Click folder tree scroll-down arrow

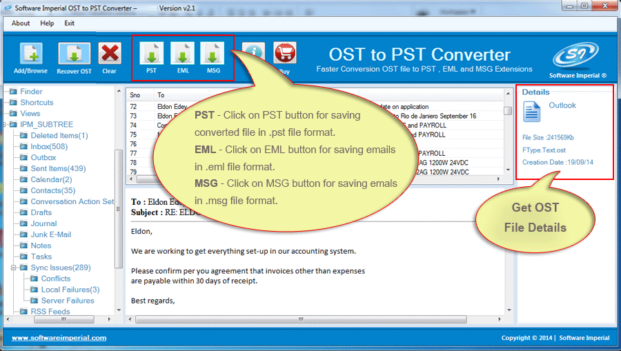[119, 310]
